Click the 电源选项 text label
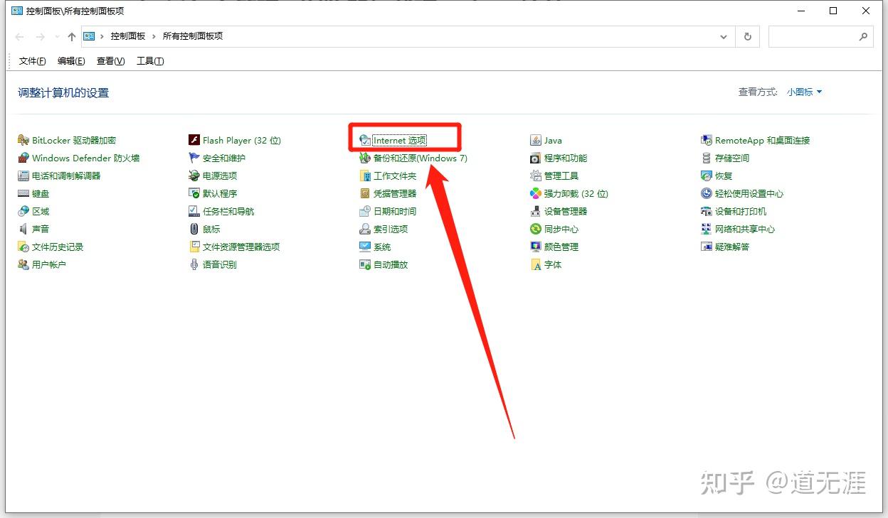The image size is (888, 518). coord(220,176)
